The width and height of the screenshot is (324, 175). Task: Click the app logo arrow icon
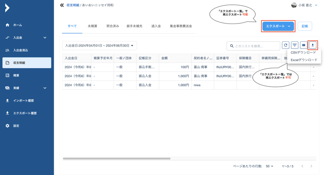[7, 8]
